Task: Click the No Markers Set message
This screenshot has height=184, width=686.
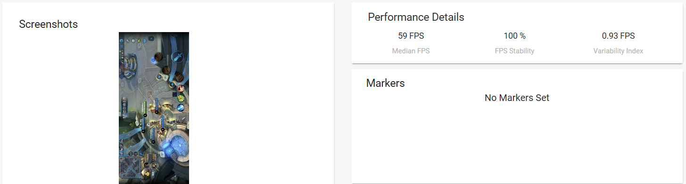Action: [x=517, y=98]
